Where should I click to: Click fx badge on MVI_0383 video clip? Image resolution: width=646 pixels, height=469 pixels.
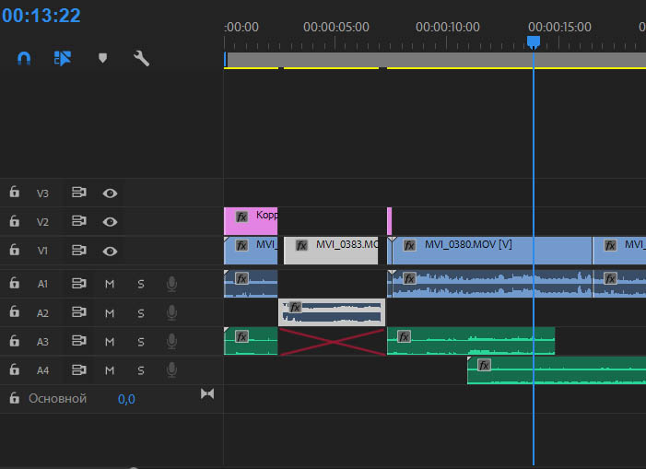301,246
